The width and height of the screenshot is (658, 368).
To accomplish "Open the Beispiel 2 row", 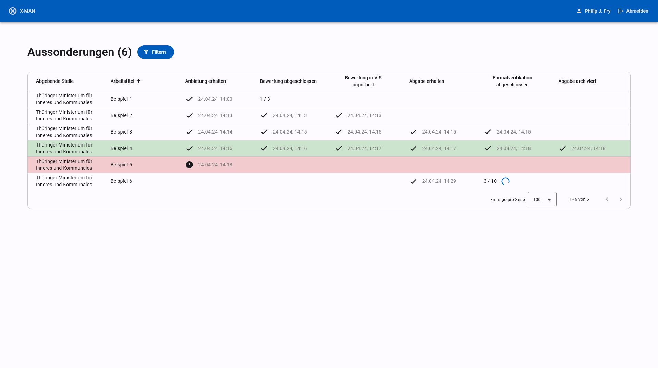I will [x=329, y=115].
